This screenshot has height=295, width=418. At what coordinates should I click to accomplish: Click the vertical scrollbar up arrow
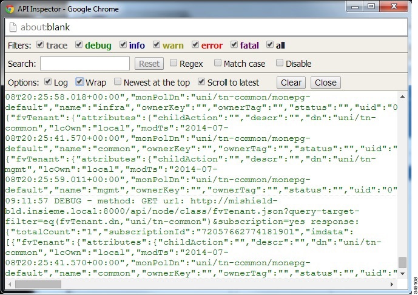coord(403,97)
